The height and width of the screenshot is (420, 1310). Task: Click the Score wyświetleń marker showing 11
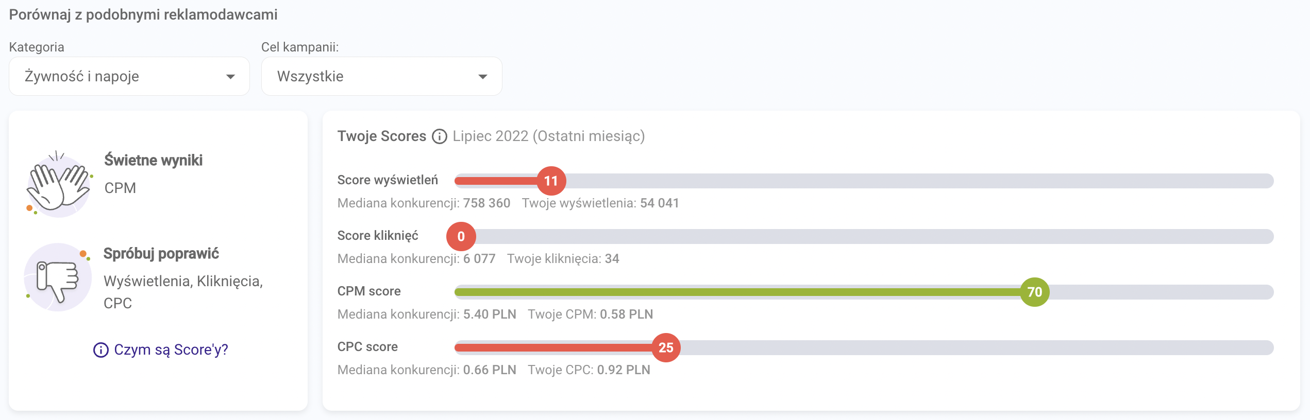pyautogui.click(x=551, y=181)
